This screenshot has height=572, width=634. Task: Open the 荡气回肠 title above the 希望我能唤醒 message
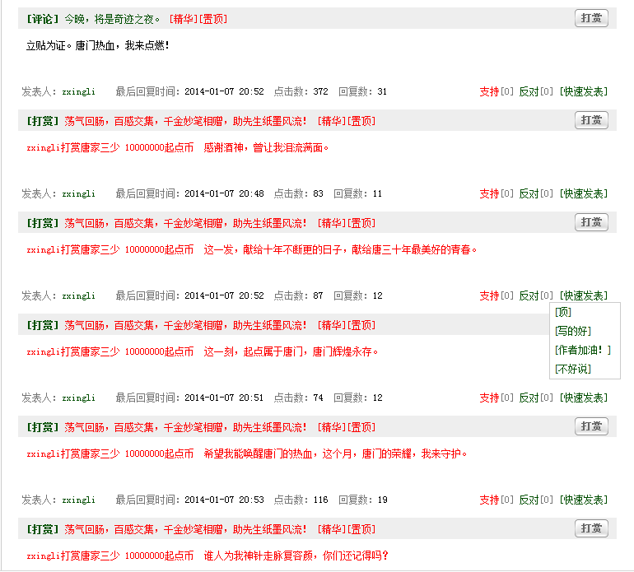click(185, 427)
